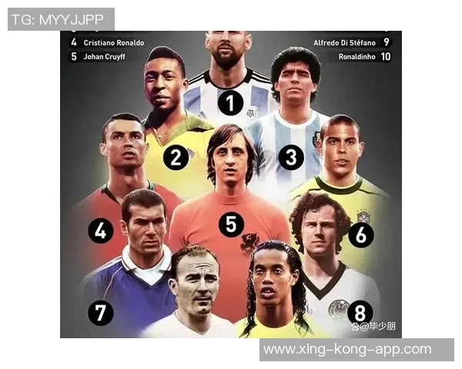Click the CBF crest on the yellow jersey
The height and width of the screenshot is (369, 462).
(x=363, y=218)
